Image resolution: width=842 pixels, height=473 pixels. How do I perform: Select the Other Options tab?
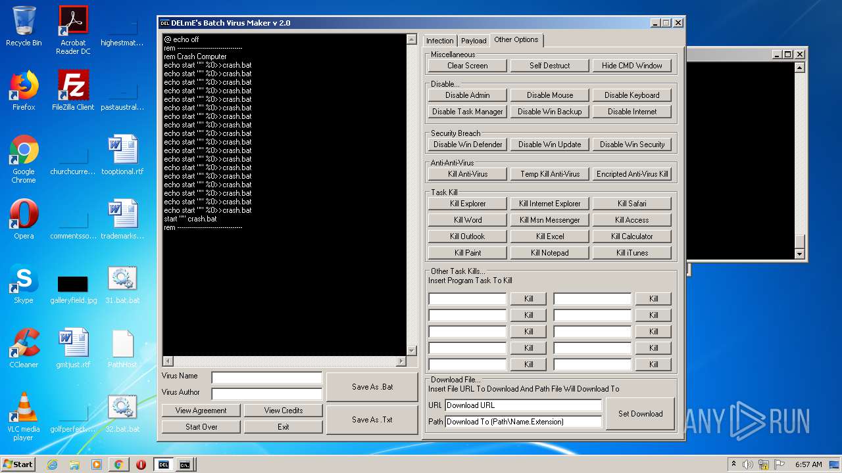point(516,39)
